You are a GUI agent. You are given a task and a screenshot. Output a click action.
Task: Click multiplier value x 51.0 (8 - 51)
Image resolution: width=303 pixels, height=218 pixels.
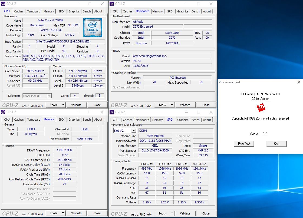click(35, 76)
